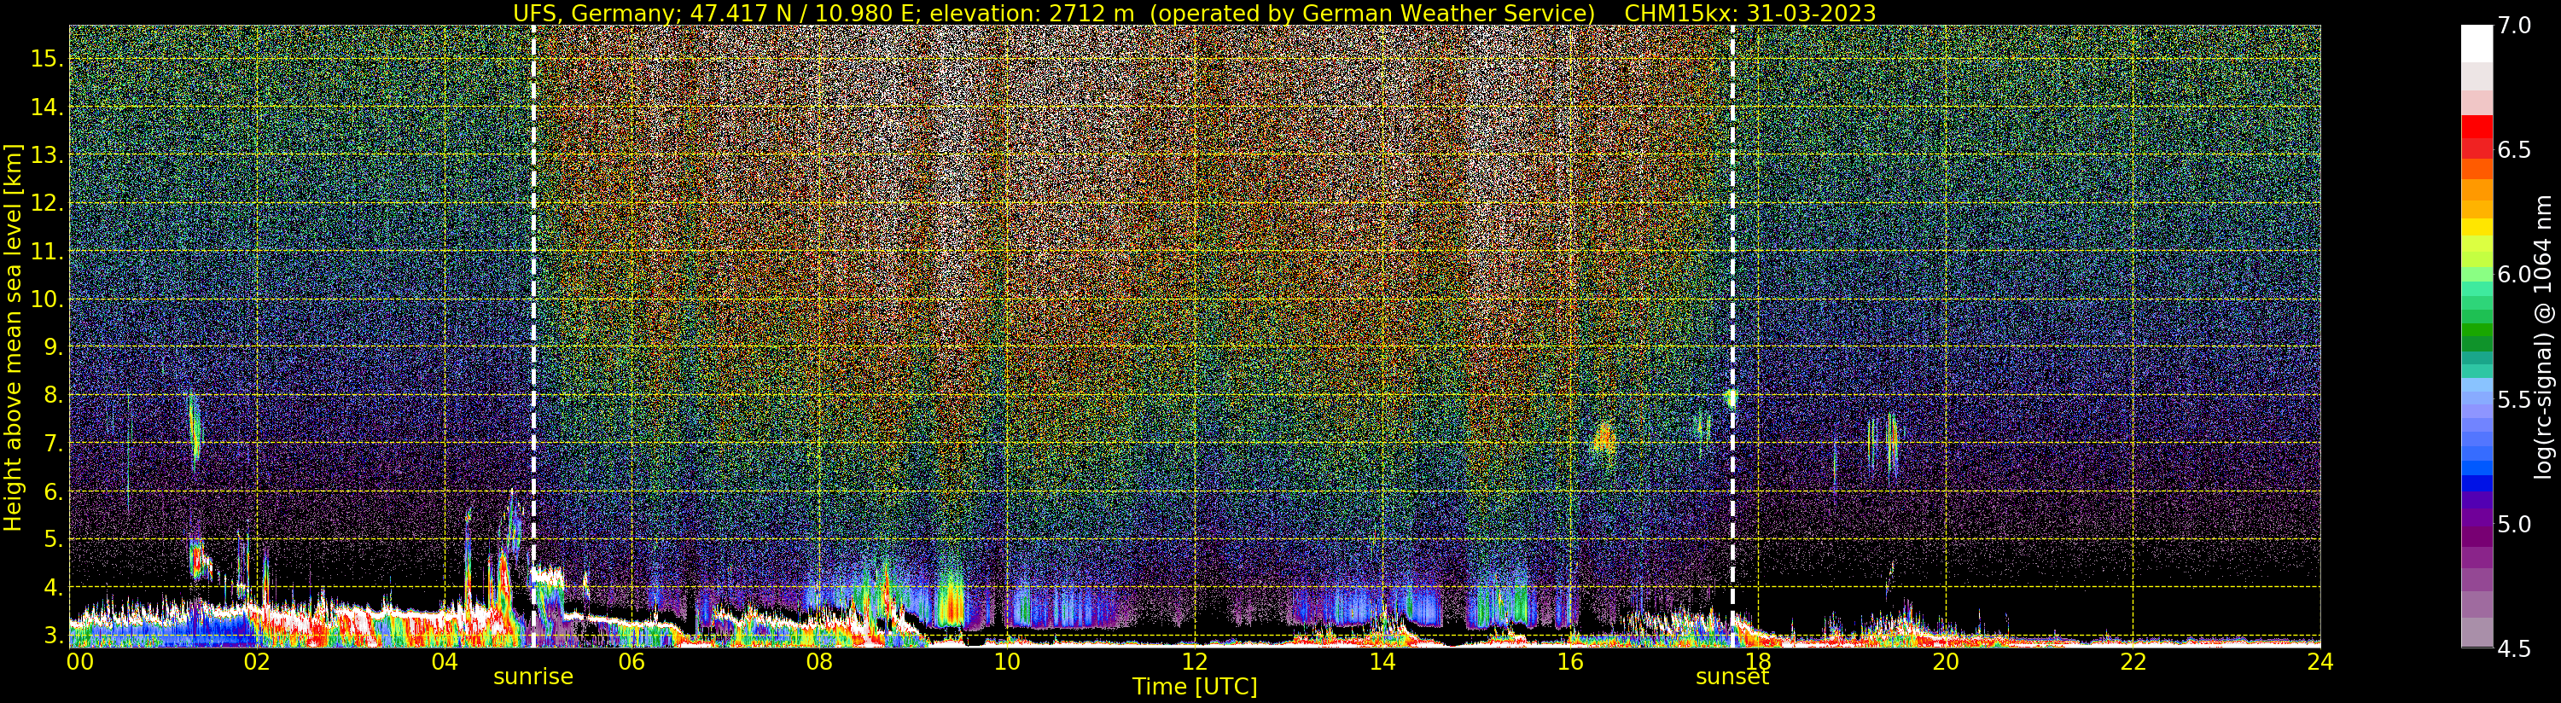Screen dimensions: 2561x703
Task: Click the 7.0 colorbar tick value
Action: click(2512, 26)
